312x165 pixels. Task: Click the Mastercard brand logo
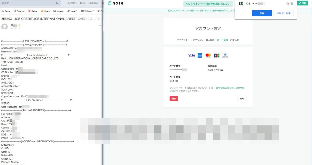(208, 55)
